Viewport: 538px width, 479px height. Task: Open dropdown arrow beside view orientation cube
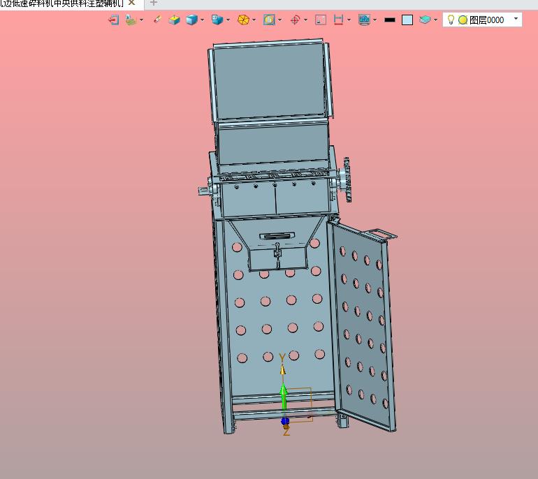click(228, 20)
